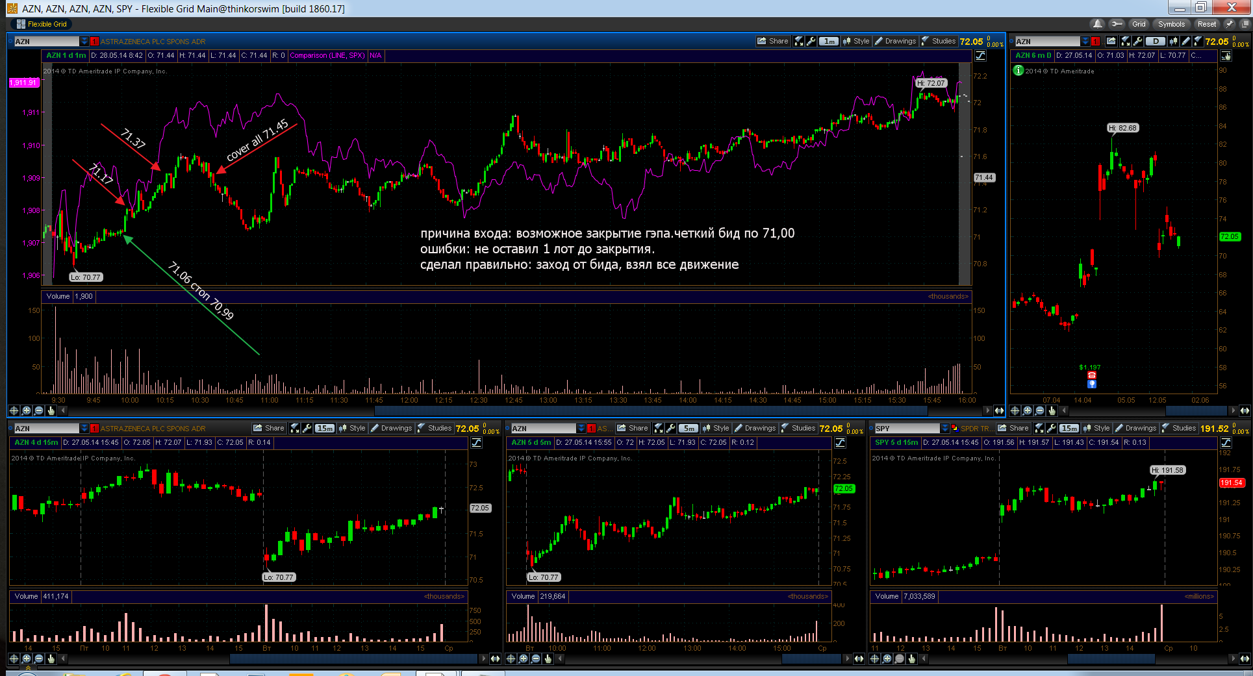Open the Symbols button
This screenshot has height=676, width=1253.
coord(1171,24)
